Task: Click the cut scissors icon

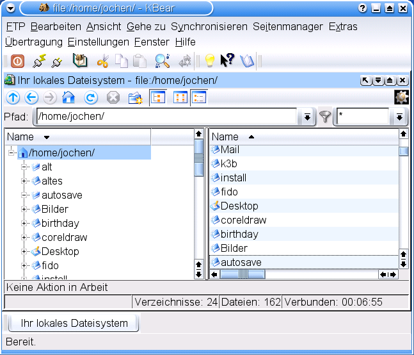Action: [102, 62]
